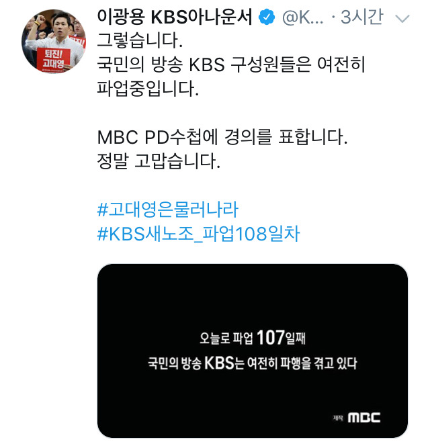Click the blue verified checkmark badge
Image resolution: width=430 pixels, height=448 pixels.
coord(266,17)
